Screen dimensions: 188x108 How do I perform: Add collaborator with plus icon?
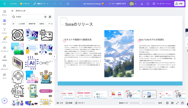pos(136,4)
